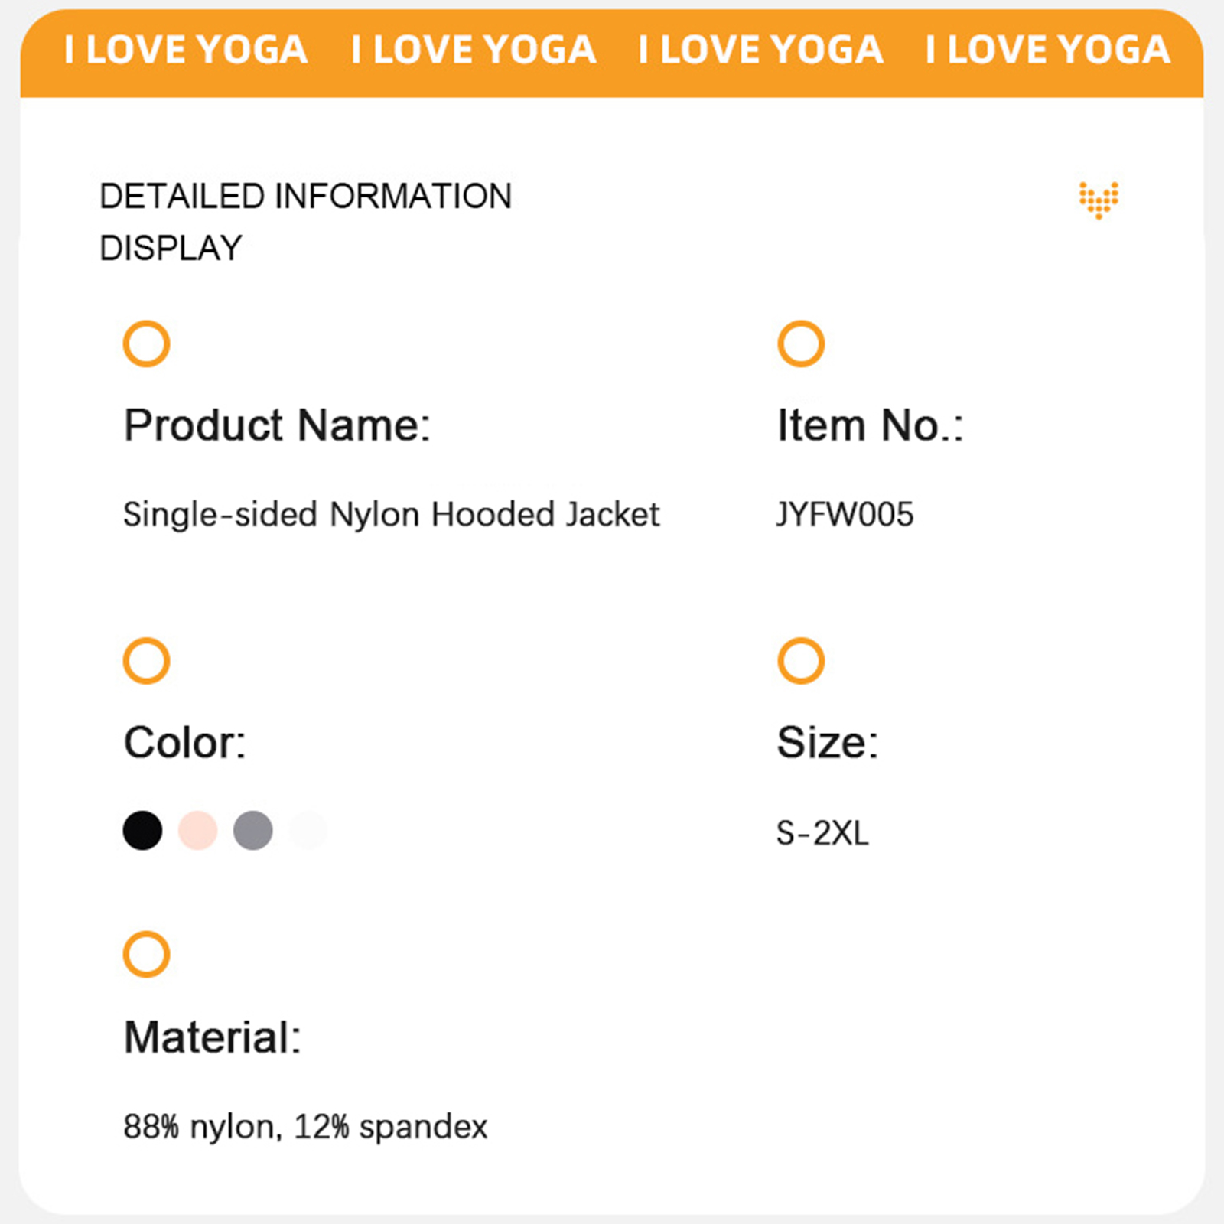Click the S-2XL size value
Image resolution: width=1224 pixels, height=1224 pixels.
coord(822,832)
